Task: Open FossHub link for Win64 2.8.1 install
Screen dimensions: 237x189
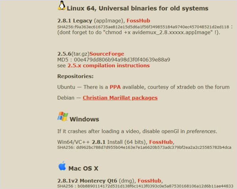Action: tap(161, 142)
